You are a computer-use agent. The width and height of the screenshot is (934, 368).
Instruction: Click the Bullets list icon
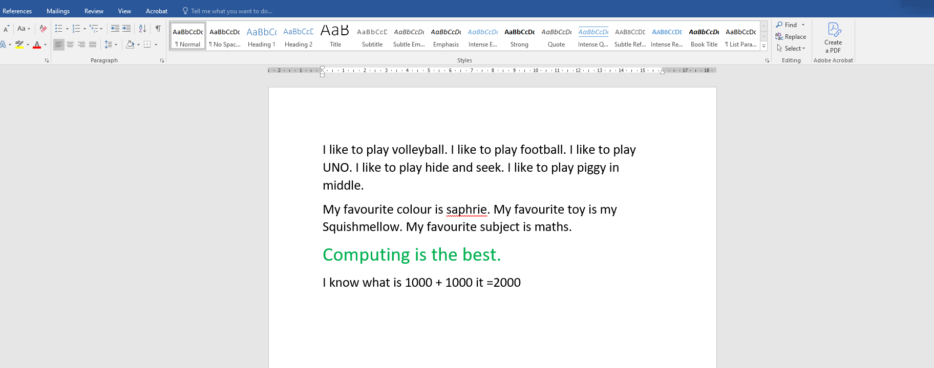[59, 29]
